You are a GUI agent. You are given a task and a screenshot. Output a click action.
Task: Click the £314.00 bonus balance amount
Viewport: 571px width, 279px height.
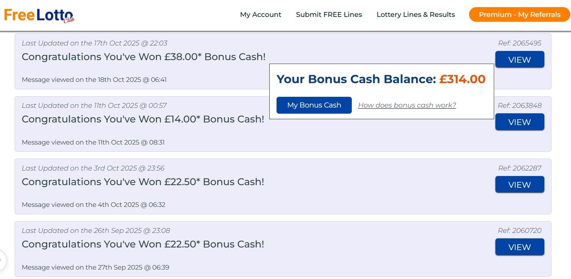coord(462,79)
